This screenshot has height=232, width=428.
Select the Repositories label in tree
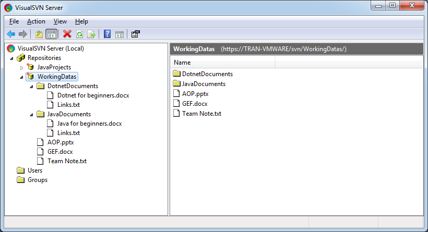(44, 58)
